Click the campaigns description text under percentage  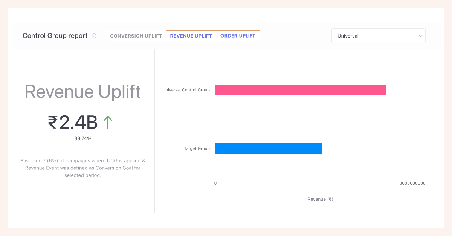pos(83,168)
